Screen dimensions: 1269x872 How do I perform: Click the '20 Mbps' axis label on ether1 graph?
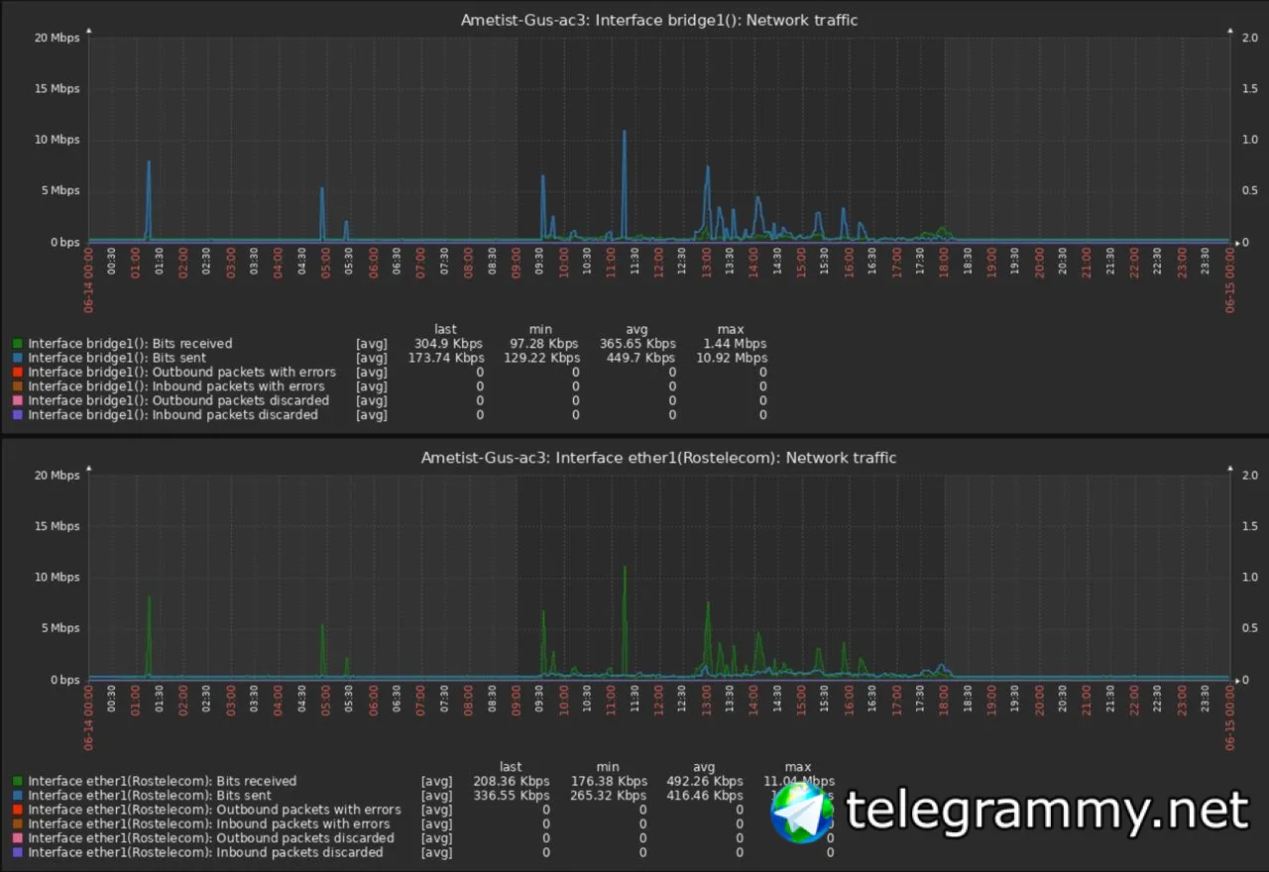[57, 476]
